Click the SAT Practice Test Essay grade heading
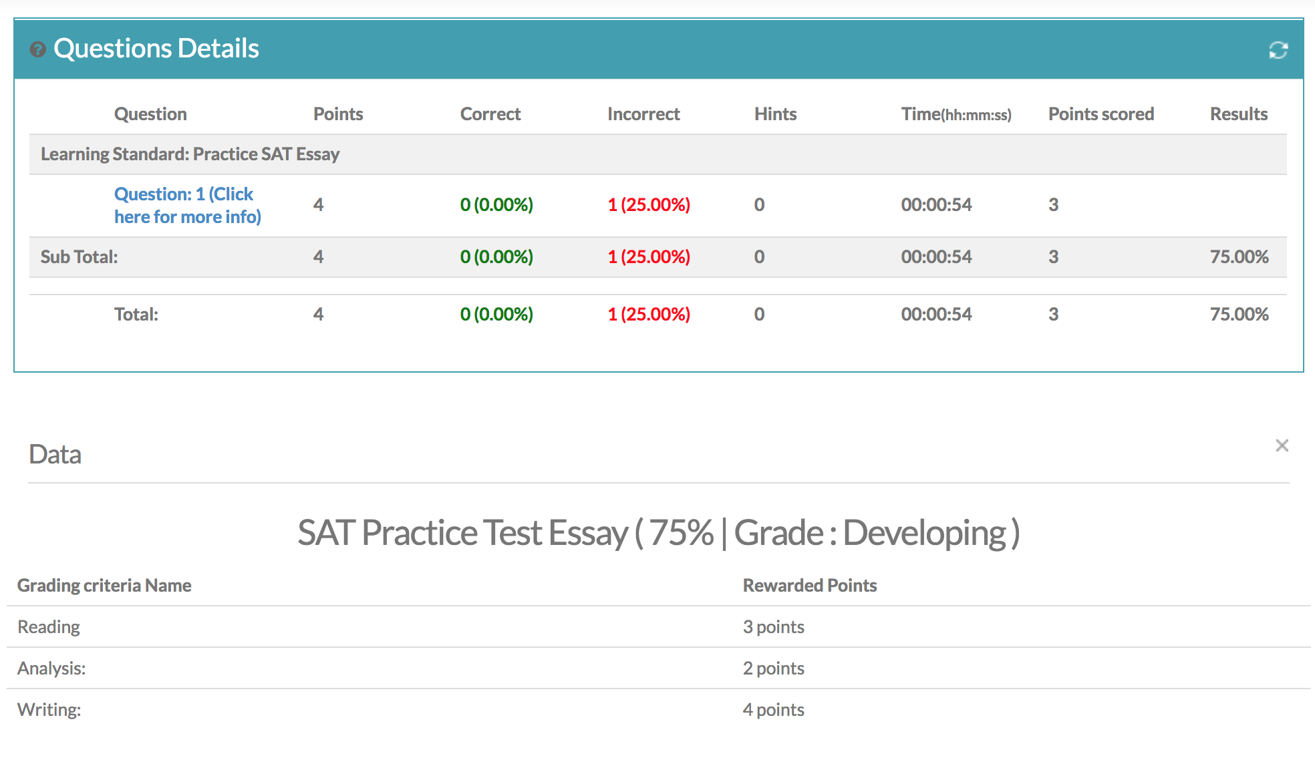 coord(658,533)
